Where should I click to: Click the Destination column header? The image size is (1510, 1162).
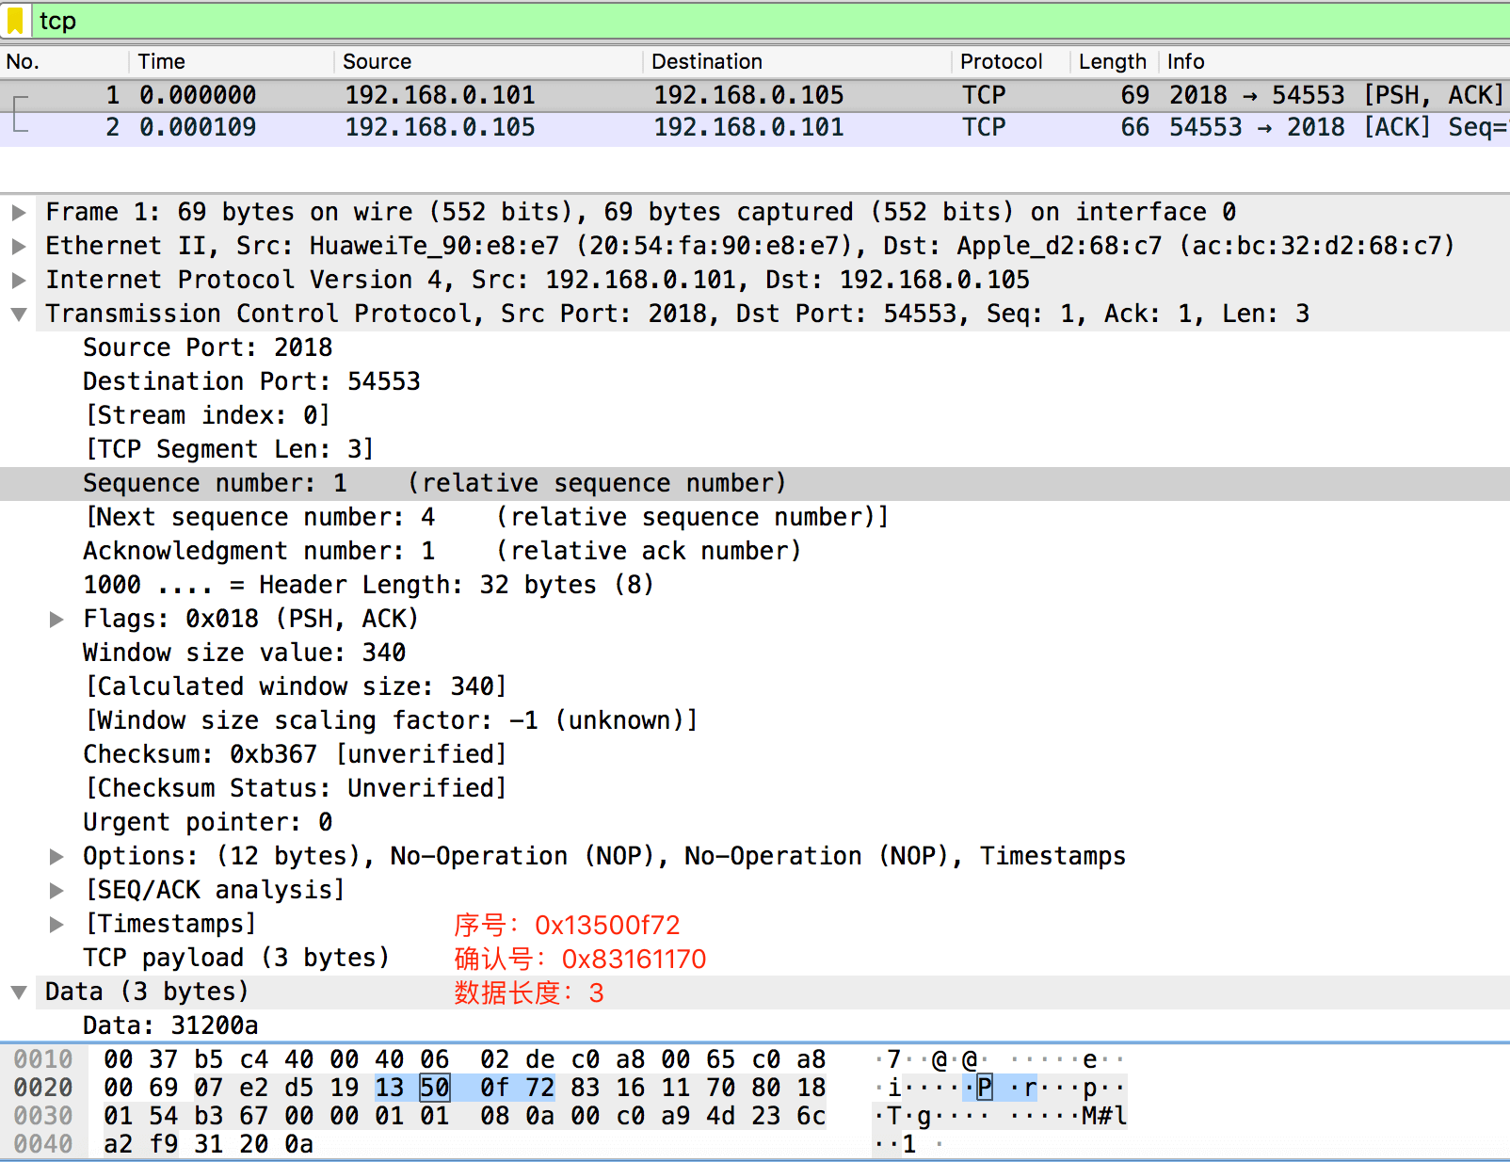(x=706, y=62)
